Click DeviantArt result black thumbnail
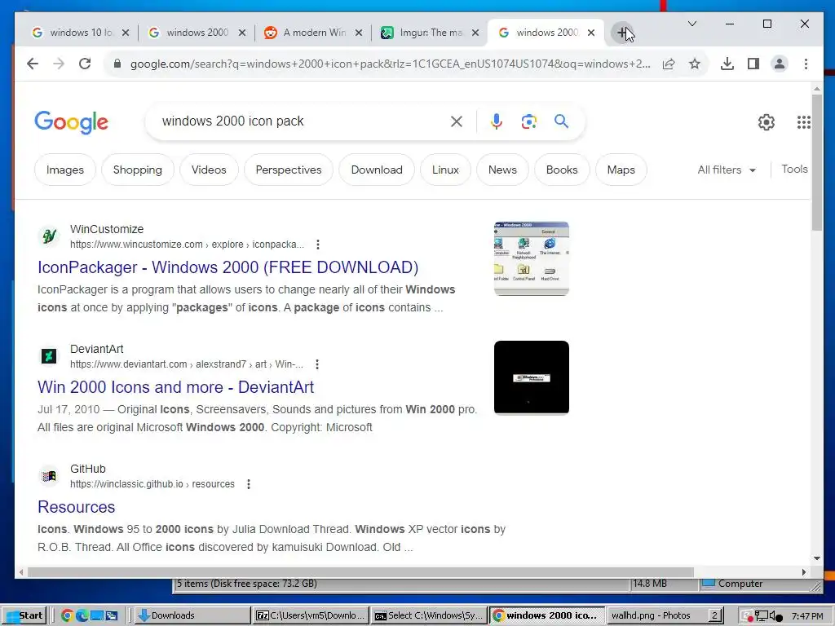The width and height of the screenshot is (835, 626). tap(532, 377)
